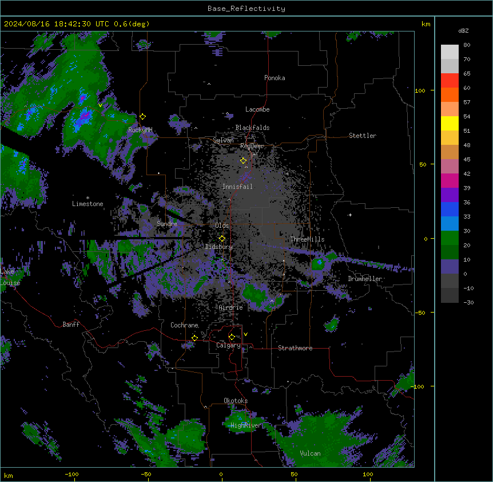Click the 50 label on bottom horizontal axis

click(294, 474)
